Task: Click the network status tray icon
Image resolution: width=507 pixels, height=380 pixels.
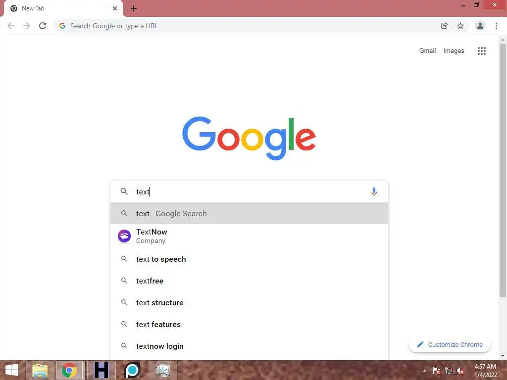Action: (x=449, y=371)
